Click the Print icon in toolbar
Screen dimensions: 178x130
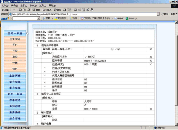[x=75, y=10]
